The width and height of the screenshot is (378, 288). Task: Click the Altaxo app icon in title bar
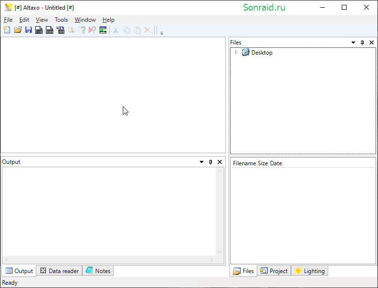point(8,7)
